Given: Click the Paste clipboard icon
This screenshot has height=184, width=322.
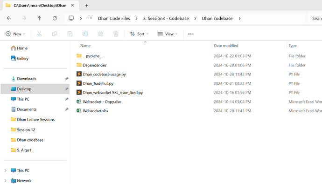Looking at the screenshot, I should (x=70, y=34).
